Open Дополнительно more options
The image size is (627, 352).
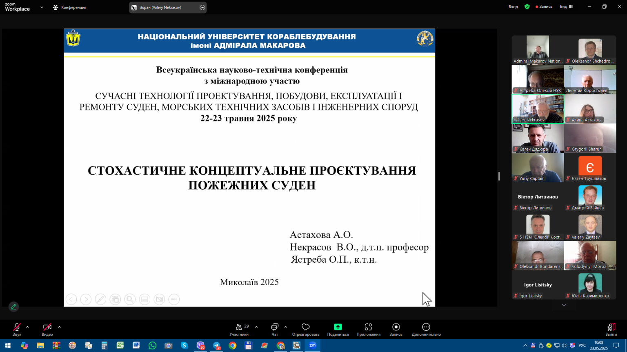click(426, 329)
